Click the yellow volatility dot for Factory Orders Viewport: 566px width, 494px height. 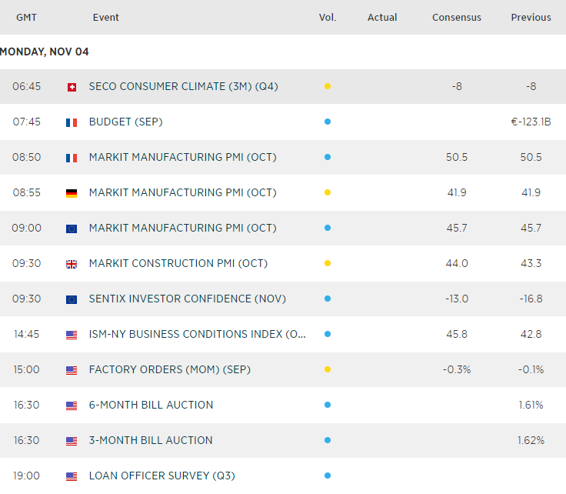pos(328,370)
